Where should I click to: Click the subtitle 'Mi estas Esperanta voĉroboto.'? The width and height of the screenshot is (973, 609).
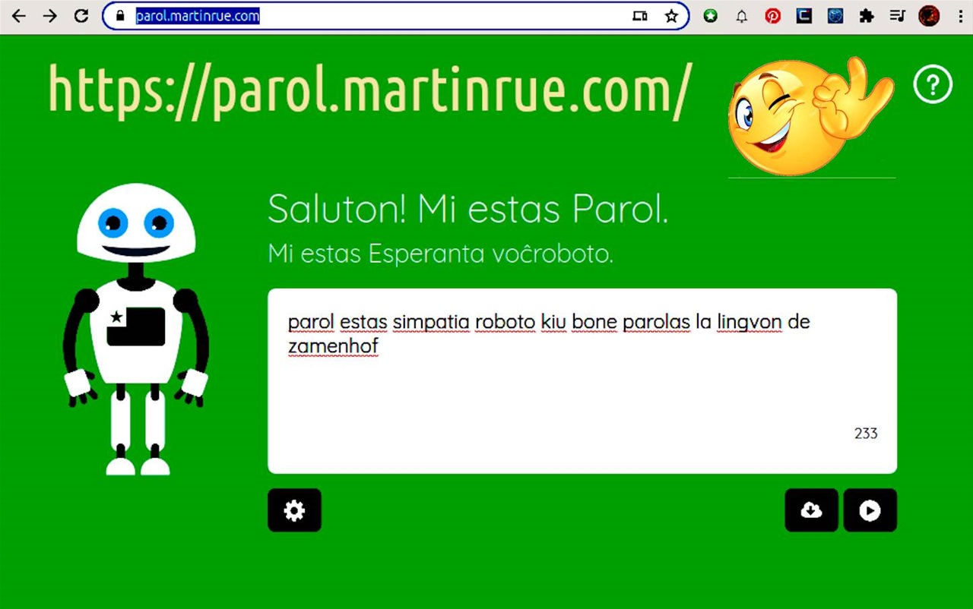(441, 254)
